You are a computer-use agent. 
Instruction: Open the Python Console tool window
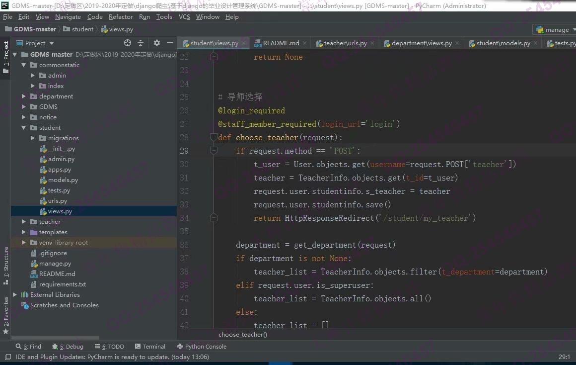(202, 347)
